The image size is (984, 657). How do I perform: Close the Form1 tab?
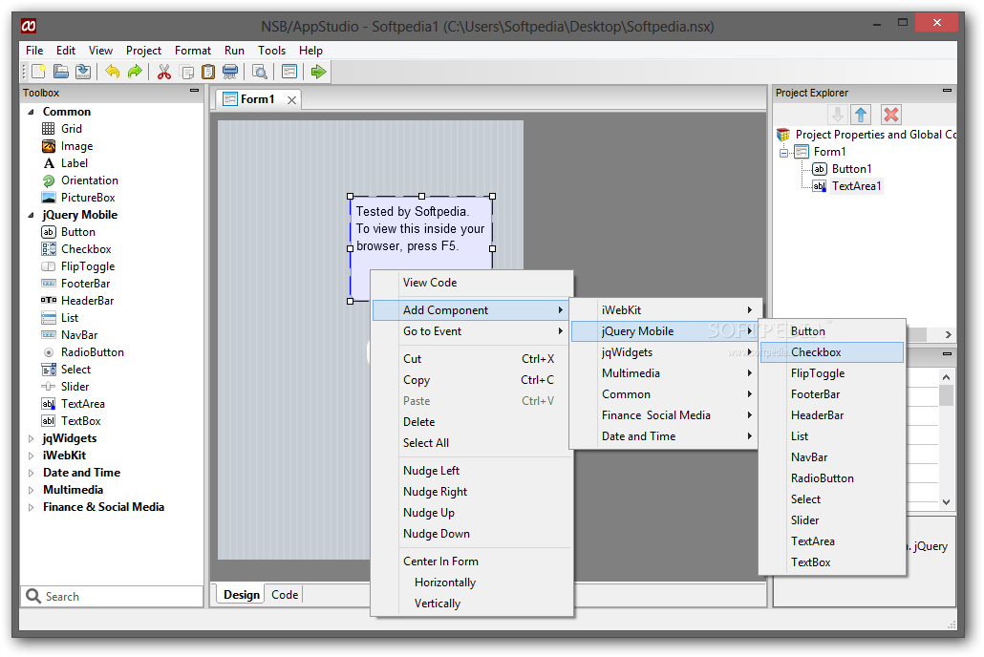point(291,99)
